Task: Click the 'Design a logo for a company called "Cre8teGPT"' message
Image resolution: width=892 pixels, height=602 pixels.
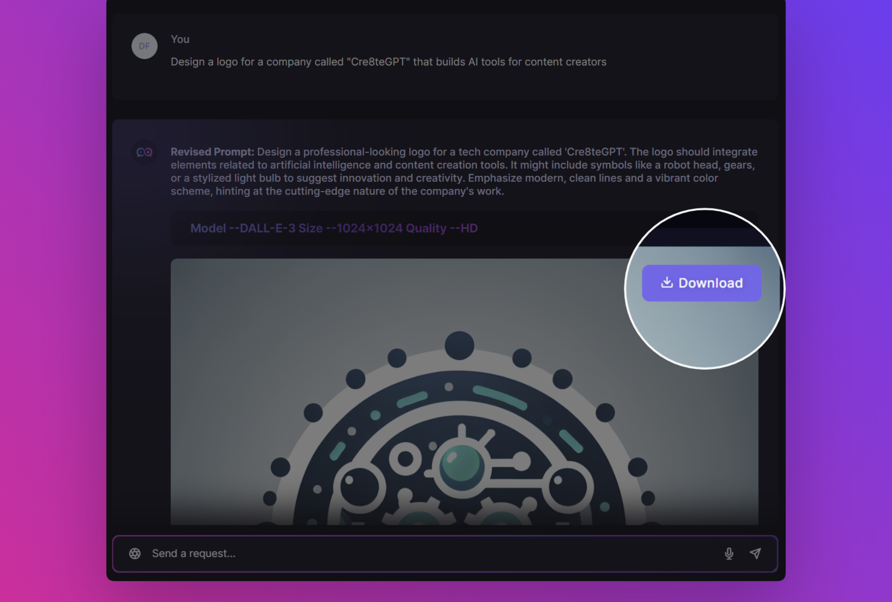Action: tap(388, 62)
